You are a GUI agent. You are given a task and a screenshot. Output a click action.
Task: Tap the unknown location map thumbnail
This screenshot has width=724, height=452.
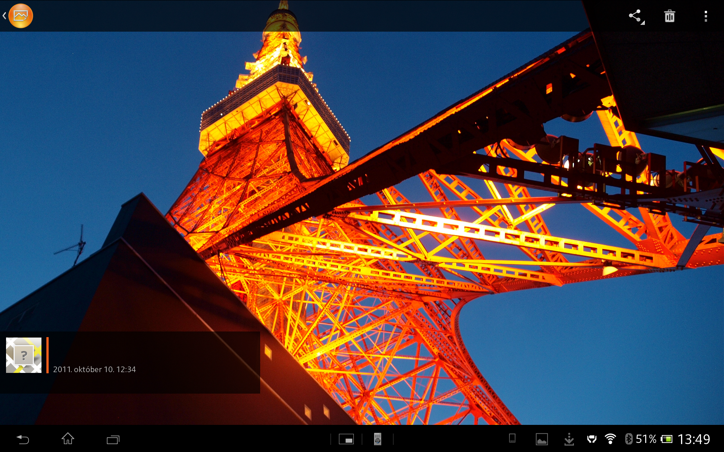(x=24, y=355)
